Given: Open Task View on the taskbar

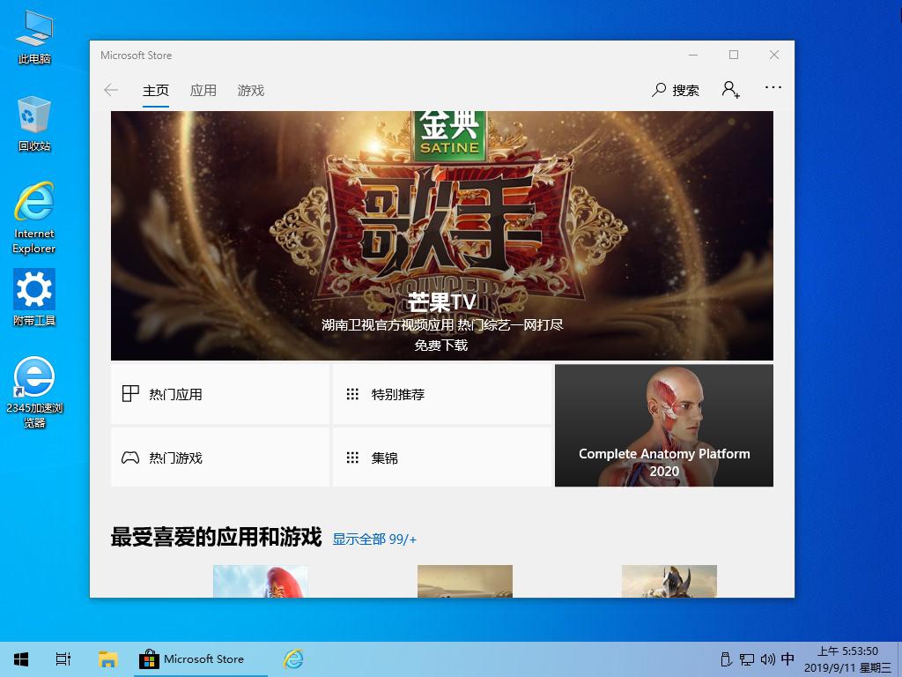Looking at the screenshot, I should click(63, 659).
